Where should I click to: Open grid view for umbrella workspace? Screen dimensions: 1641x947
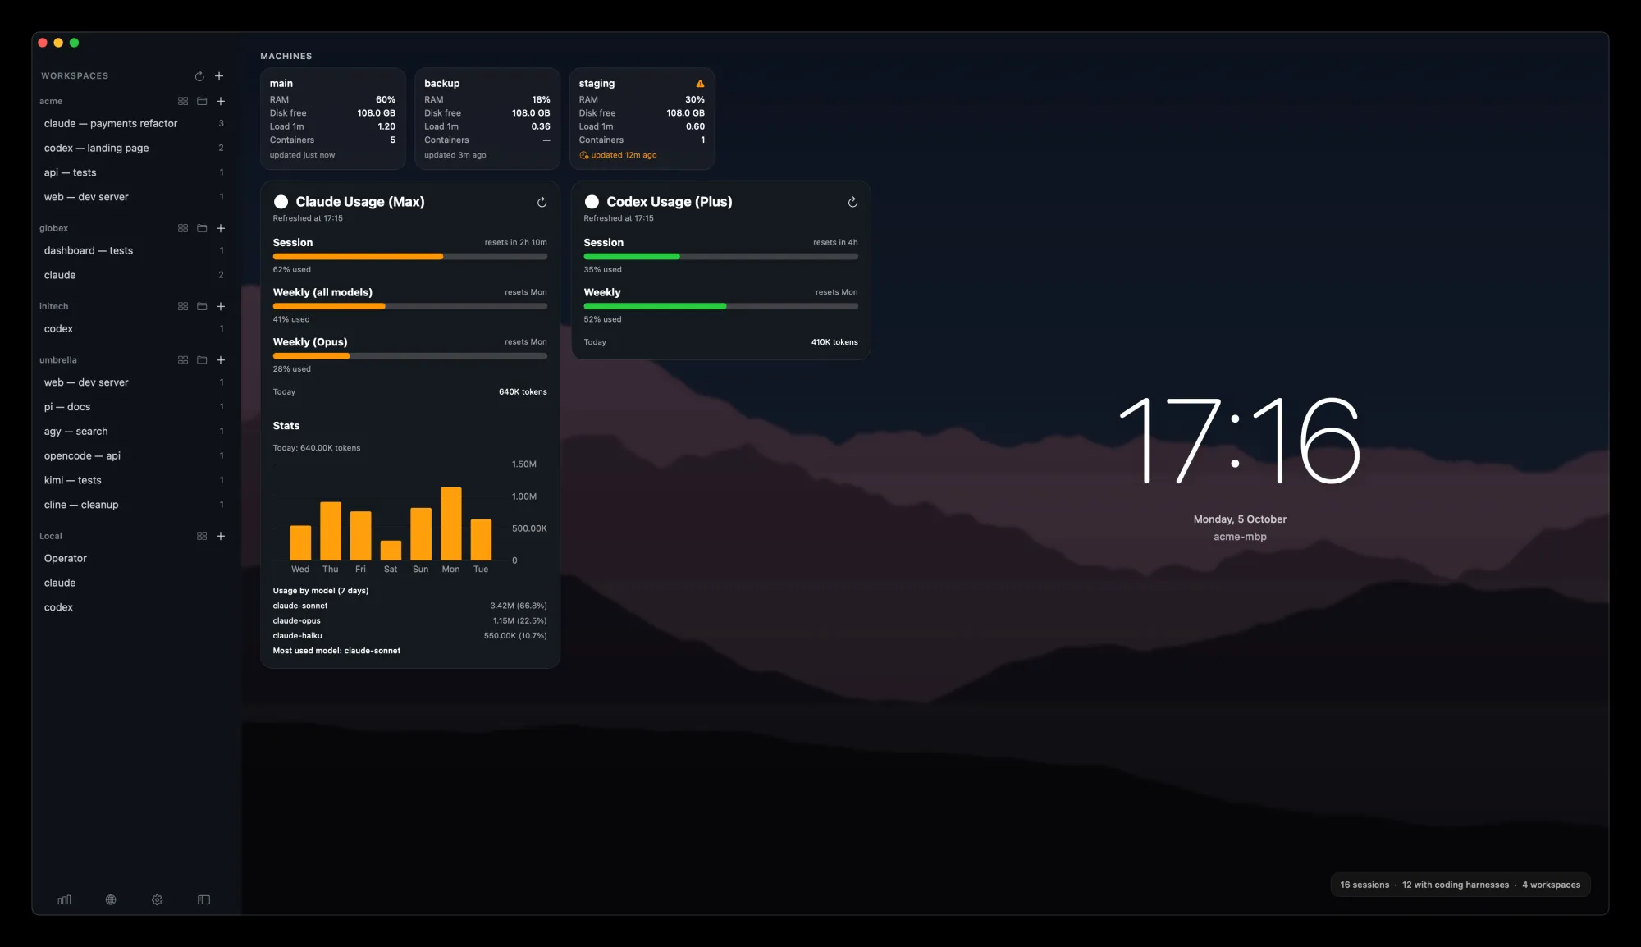tap(183, 360)
